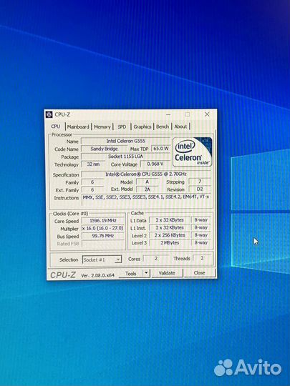The height and width of the screenshot is (386, 290).
Task: Click the L1 Data 8-way associativity field
Action: pos(201,220)
